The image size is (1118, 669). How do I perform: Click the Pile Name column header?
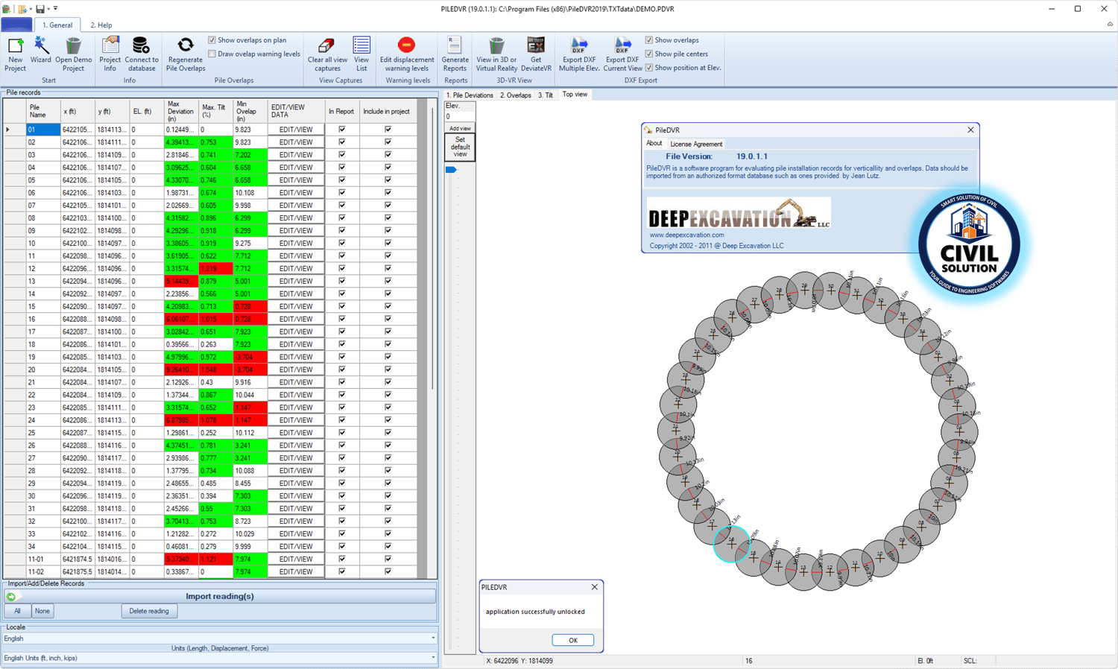[x=42, y=111]
